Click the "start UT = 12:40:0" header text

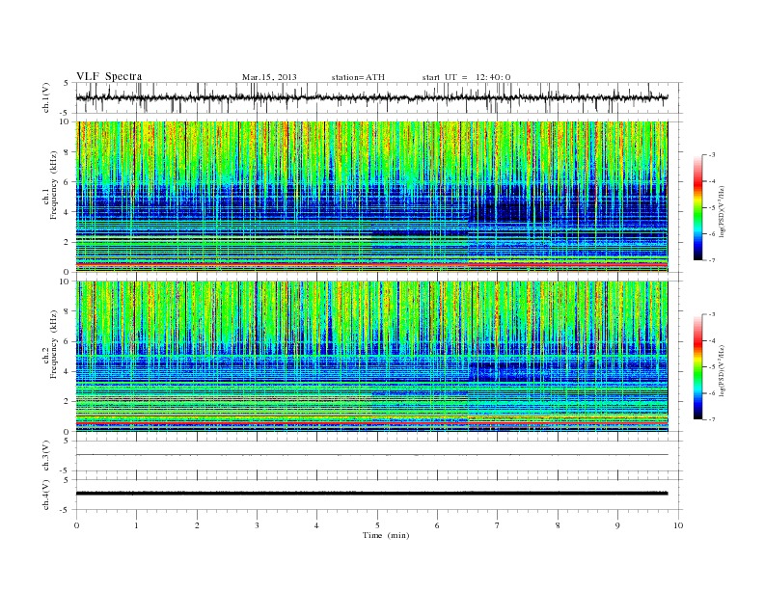[x=466, y=77]
